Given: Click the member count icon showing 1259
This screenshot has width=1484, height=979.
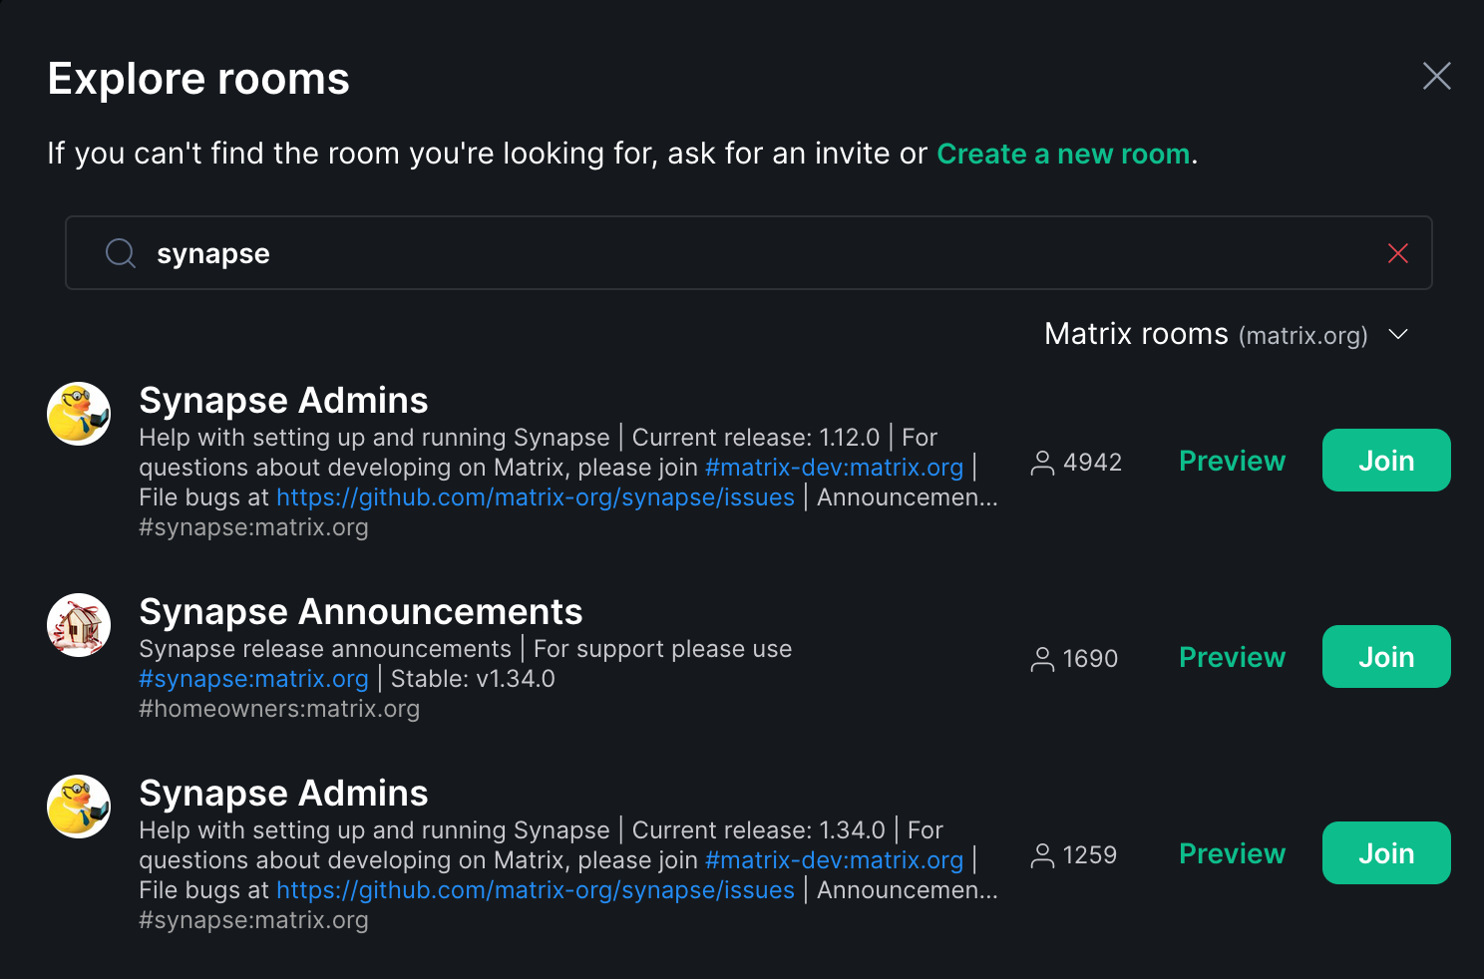Looking at the screenshot, I should click(1042, 855).
